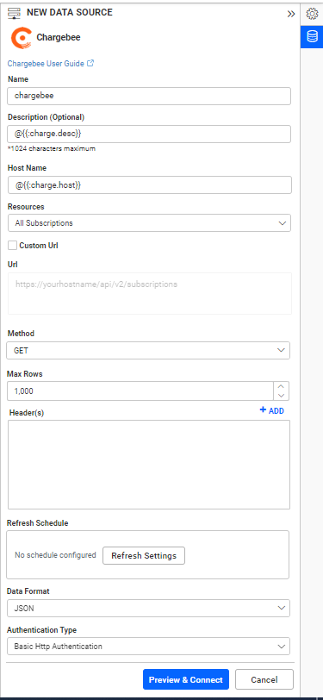Click the '*1024 characters maximum' note
Screen dimensions: 323x700
(52, 148)
